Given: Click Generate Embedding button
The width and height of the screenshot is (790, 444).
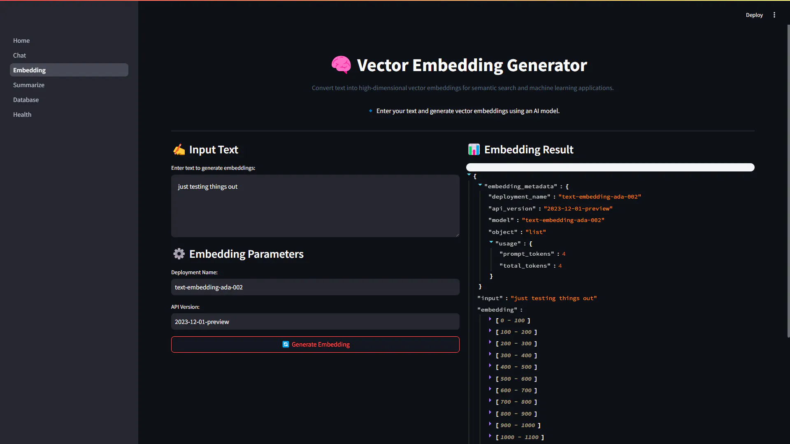Looking at the screenshot, I should coord(315,345).
